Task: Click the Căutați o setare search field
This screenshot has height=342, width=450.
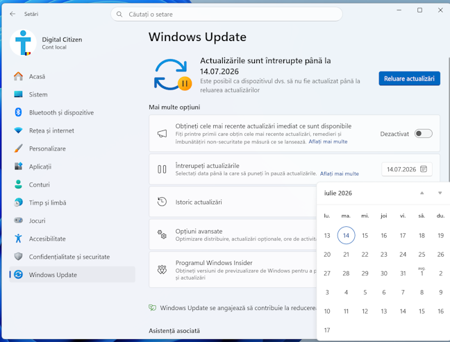Action: pos(226,15)
